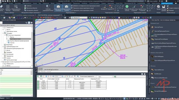The image size is (179, 100).
Task: Open the 'Справка' ribbon tab
Action: pos(103,3)
